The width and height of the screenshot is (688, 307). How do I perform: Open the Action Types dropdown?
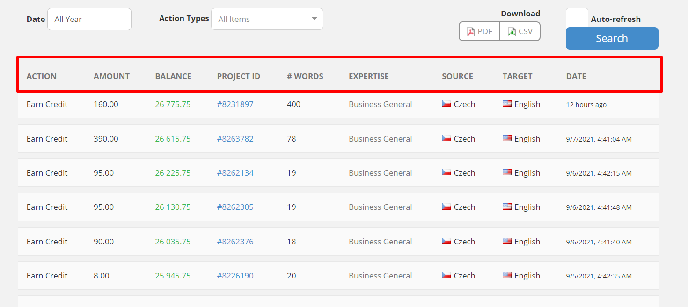click(x=267, y=19)
